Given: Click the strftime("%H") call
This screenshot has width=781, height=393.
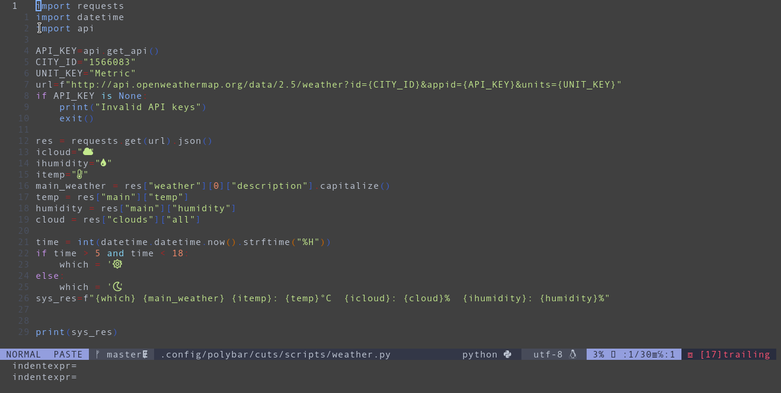Looking at the screenshot, I should tap(287, 242).
